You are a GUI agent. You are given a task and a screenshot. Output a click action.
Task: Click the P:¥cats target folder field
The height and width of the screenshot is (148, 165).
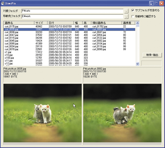point(72,11)
